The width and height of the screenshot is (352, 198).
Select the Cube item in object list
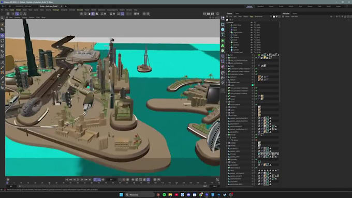coord(235,48)
